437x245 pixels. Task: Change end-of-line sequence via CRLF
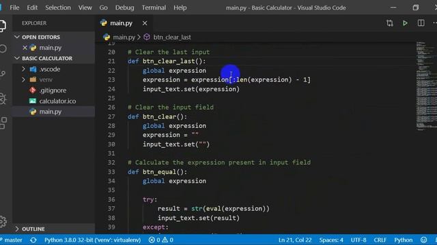pyautogui.click(x=380, y=240)
